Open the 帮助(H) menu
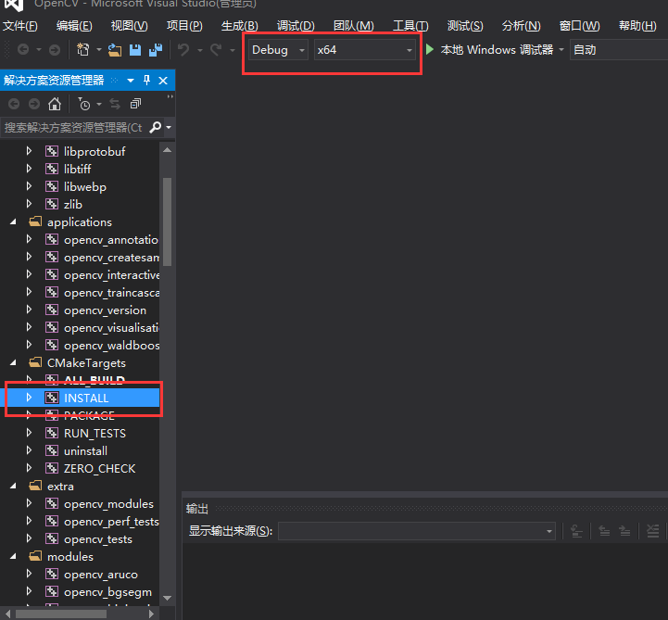Viewport: 668px width, 620px height. click(x=637, y=26)
